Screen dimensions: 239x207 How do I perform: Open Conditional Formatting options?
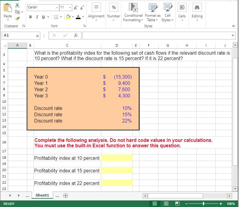(x=133, y=12)
